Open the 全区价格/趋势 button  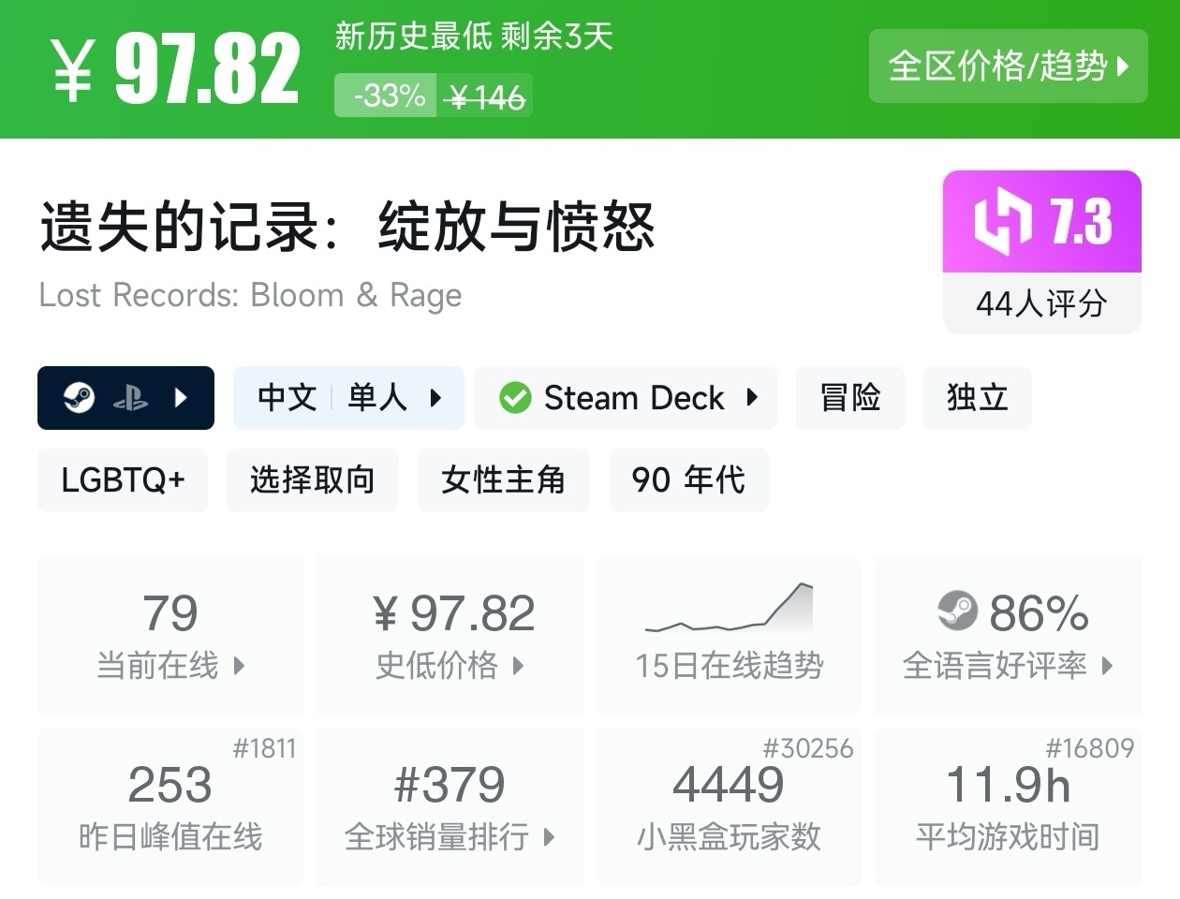pos(1008,66)
